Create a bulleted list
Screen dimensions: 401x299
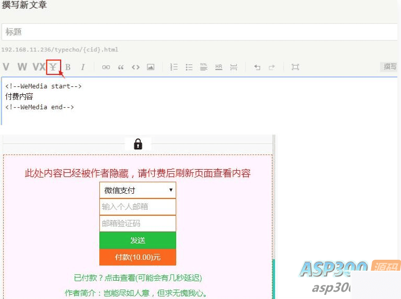click(x=189, y=67)
